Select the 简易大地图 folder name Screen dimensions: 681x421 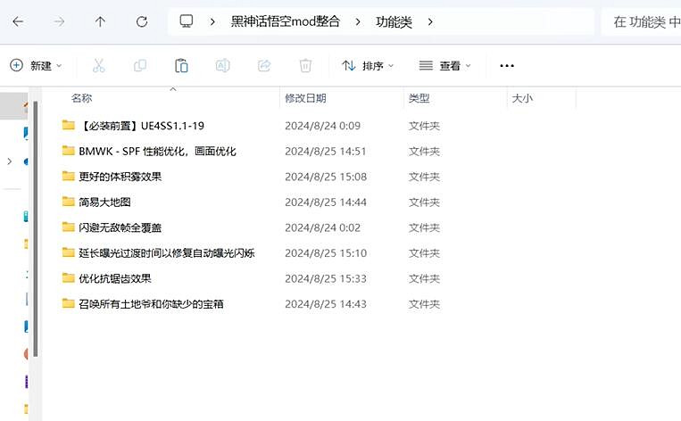pos(104,202)
